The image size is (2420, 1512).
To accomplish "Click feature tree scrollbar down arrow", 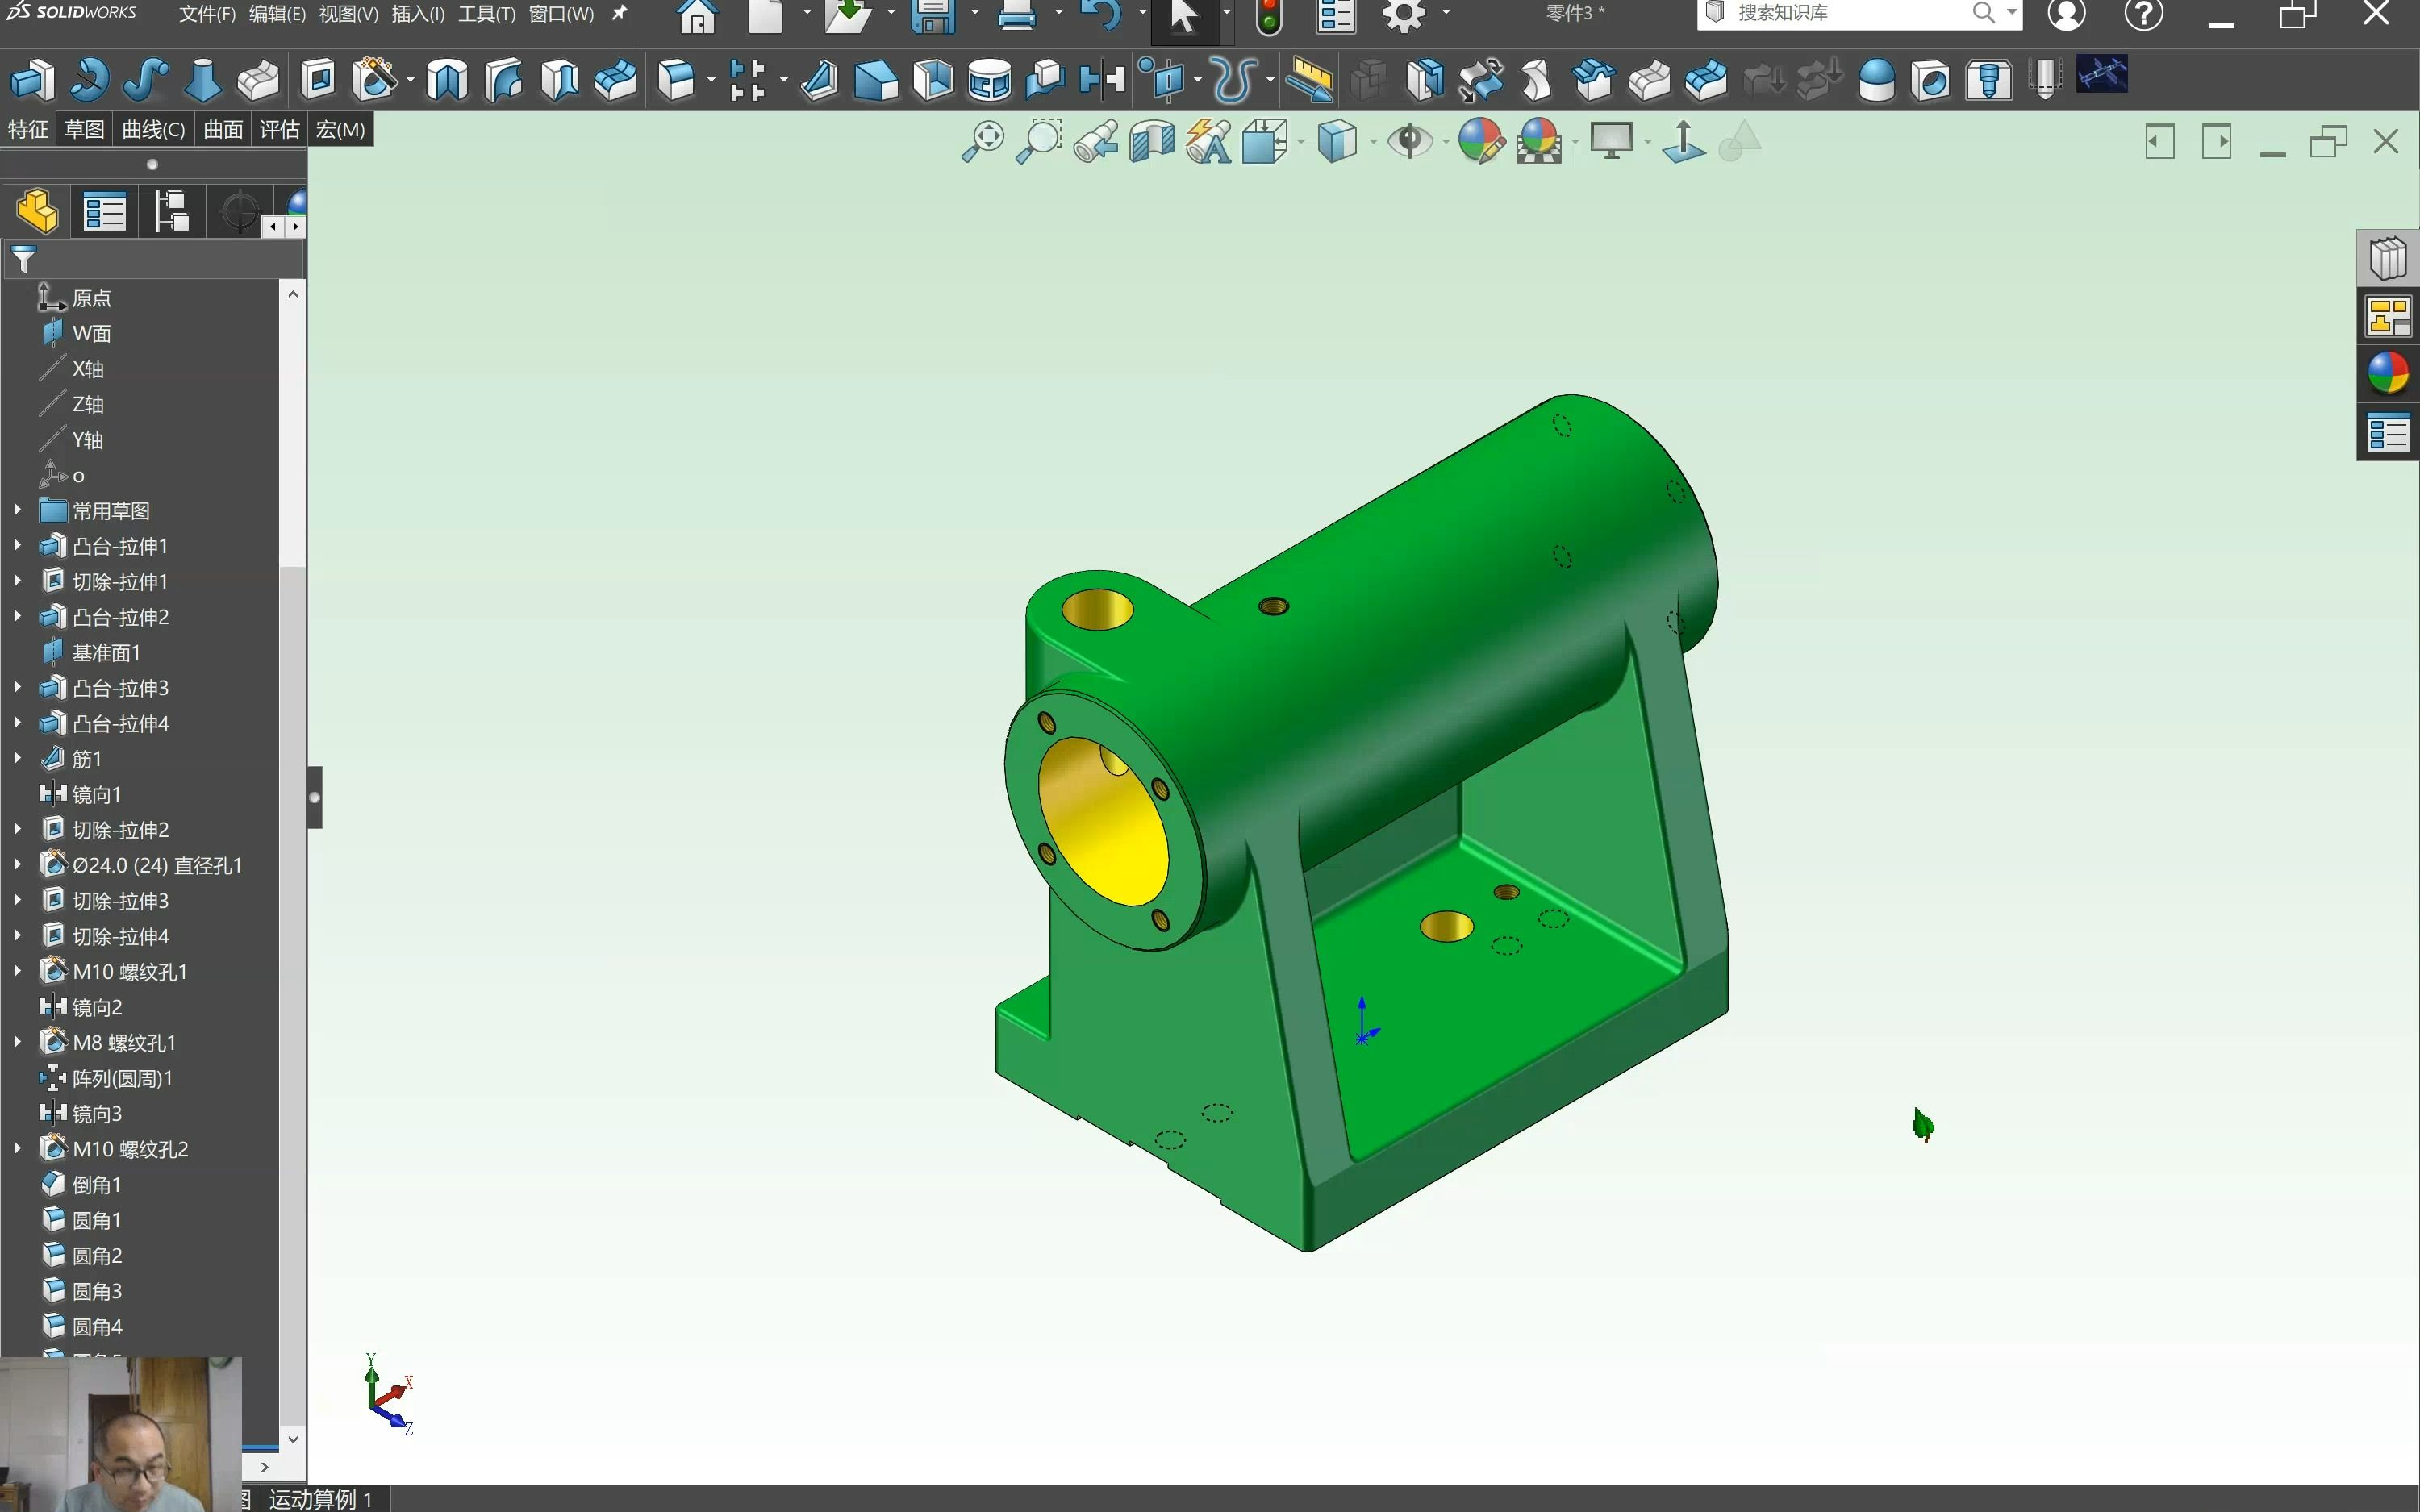I will pos(293,1439).
